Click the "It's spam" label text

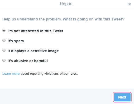(16, 41)
